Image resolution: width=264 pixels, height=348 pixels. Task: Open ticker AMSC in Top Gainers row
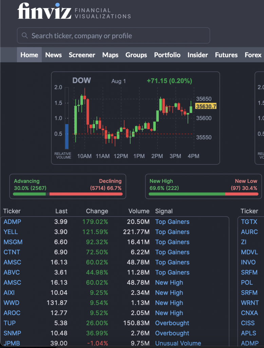(12, 262)
